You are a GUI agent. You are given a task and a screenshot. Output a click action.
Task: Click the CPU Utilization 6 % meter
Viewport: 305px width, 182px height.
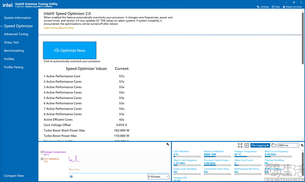coord(187,154)
